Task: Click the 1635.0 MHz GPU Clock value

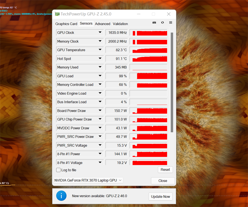Action: coord(117,33)
